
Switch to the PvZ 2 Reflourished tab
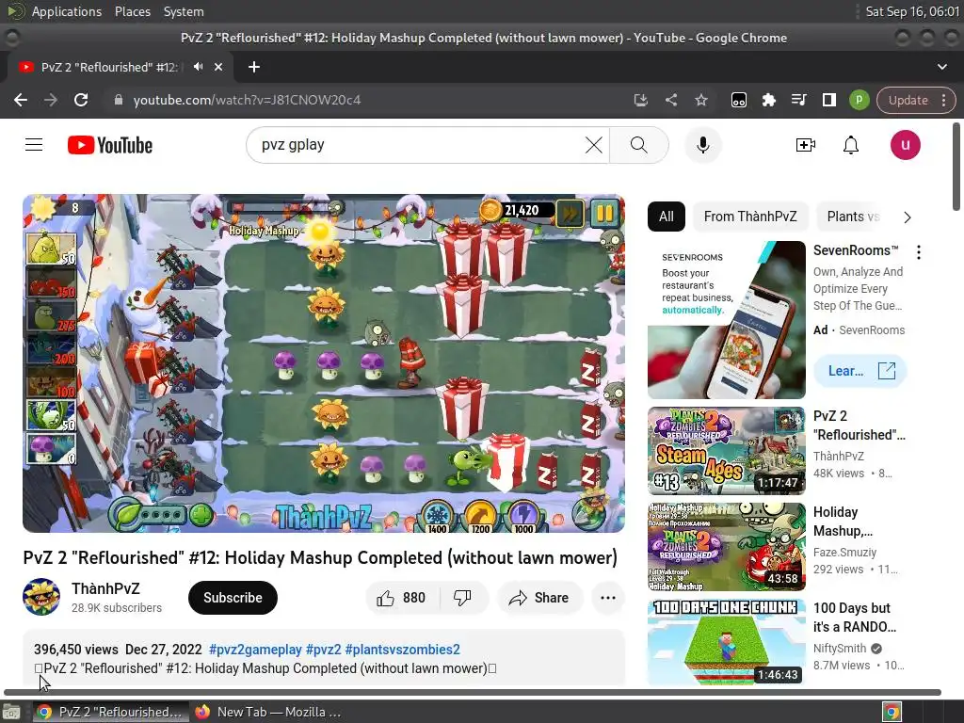coord(109,67)
